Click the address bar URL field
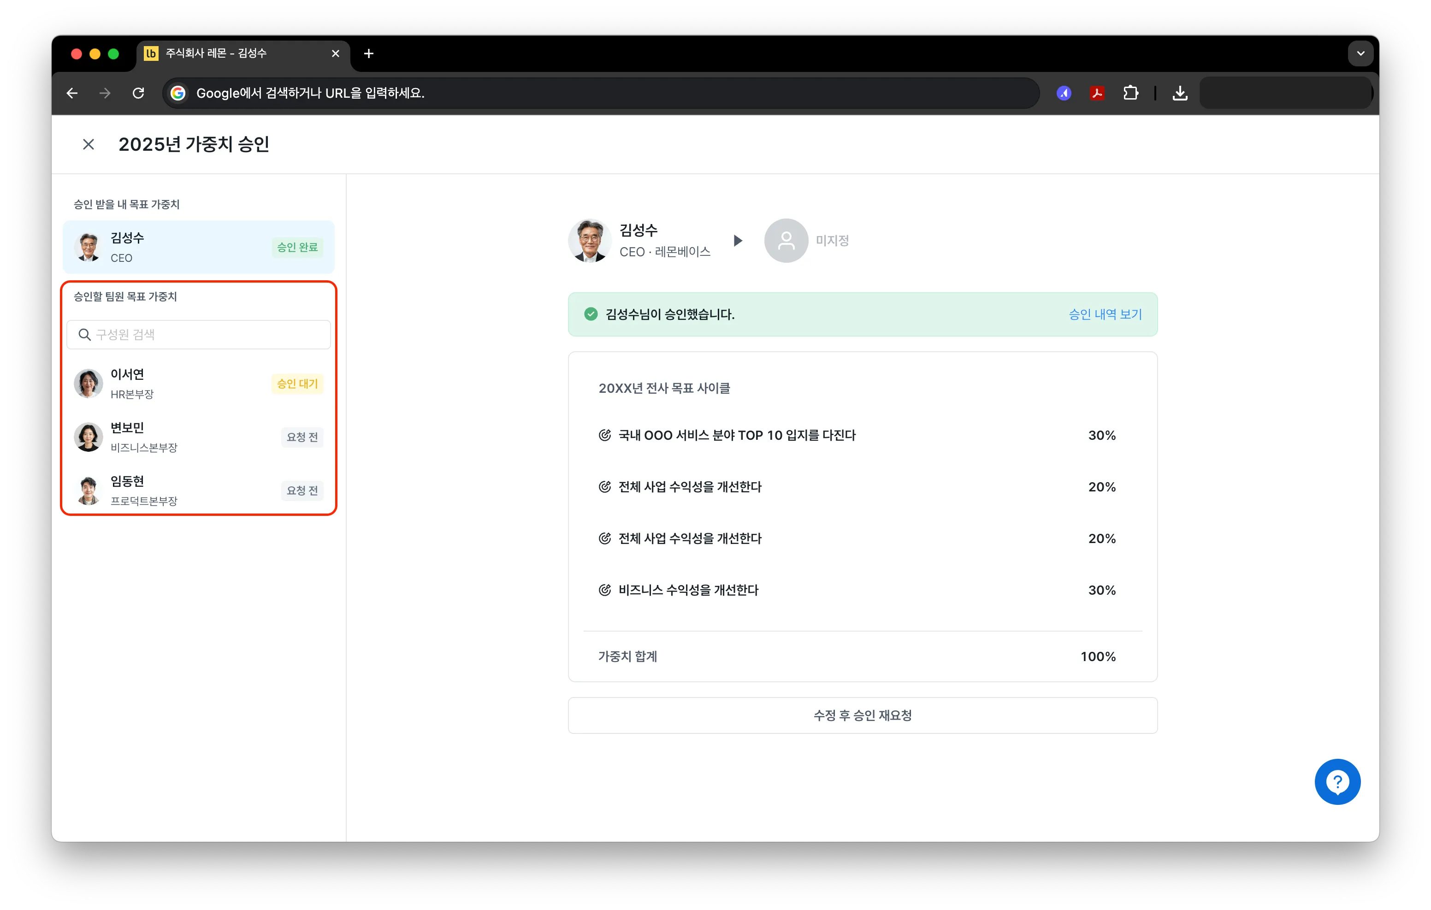Image resolution: width=1431 pixels, height=910 pixels. click(x=600, y=93)
